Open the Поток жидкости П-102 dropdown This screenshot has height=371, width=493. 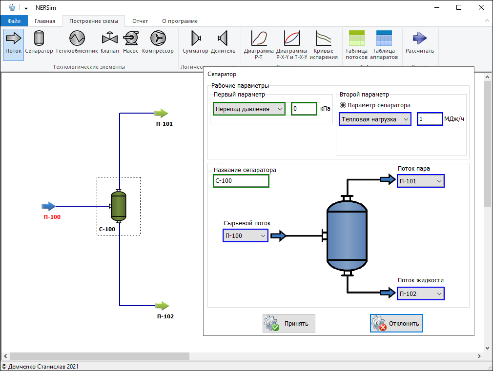click(420, 293)
